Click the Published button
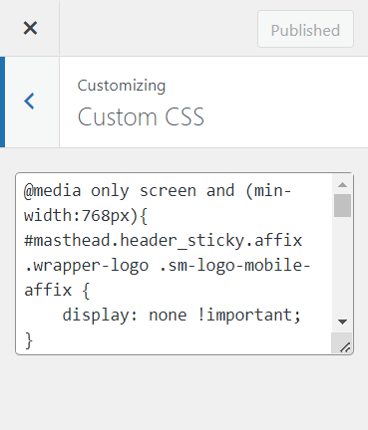The image size is (368, 430). pos(305,29)
